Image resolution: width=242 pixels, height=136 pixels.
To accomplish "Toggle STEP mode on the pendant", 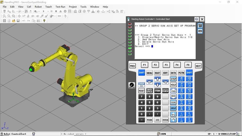I will 173,79.
